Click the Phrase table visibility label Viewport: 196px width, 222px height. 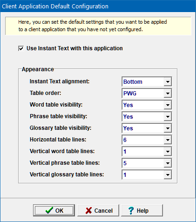click(58, 116)
